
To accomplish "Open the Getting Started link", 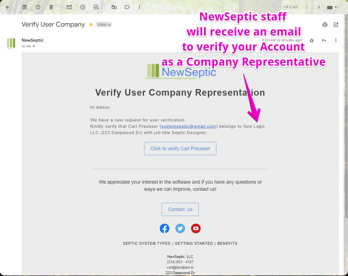I will [x=194, y=243].
